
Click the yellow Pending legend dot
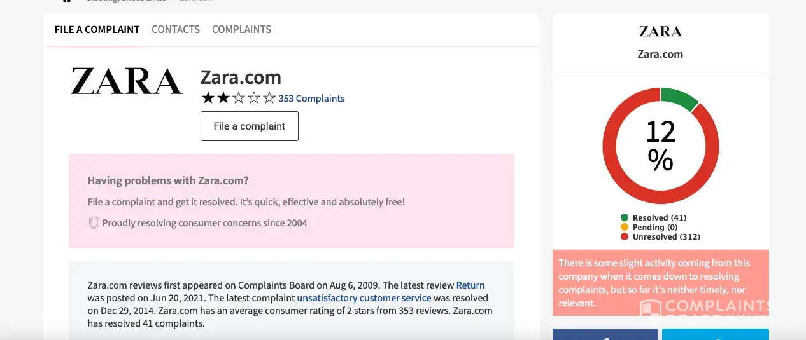(x=625, y=228)
